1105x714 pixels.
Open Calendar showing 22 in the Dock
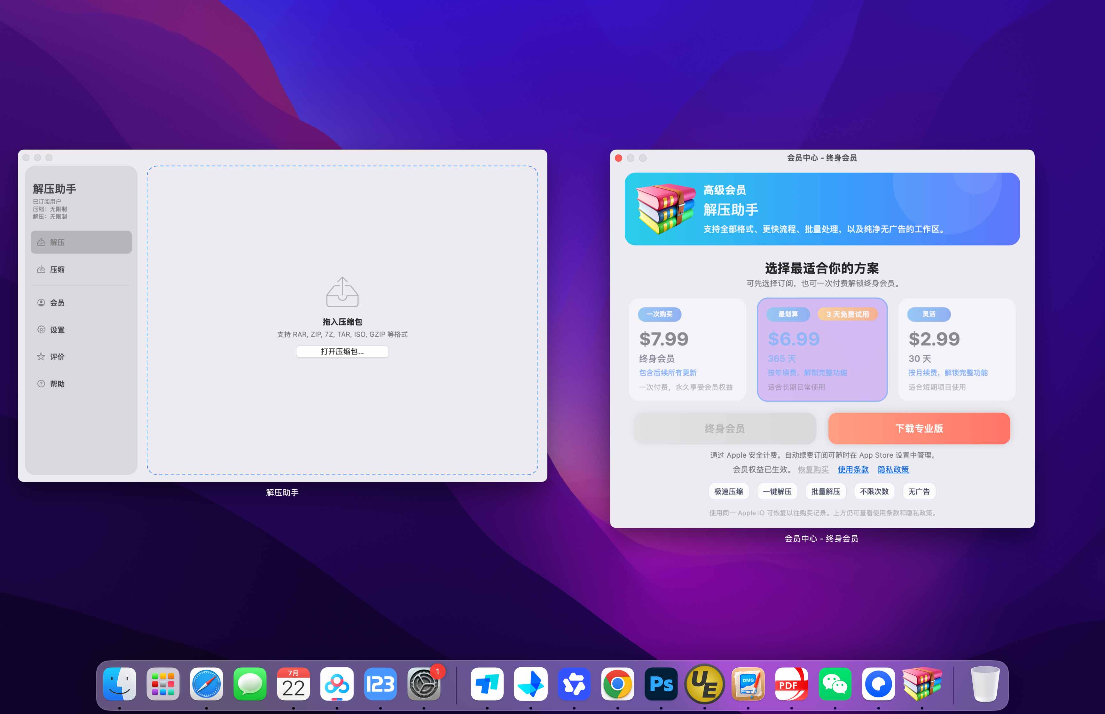pos(294,684)
